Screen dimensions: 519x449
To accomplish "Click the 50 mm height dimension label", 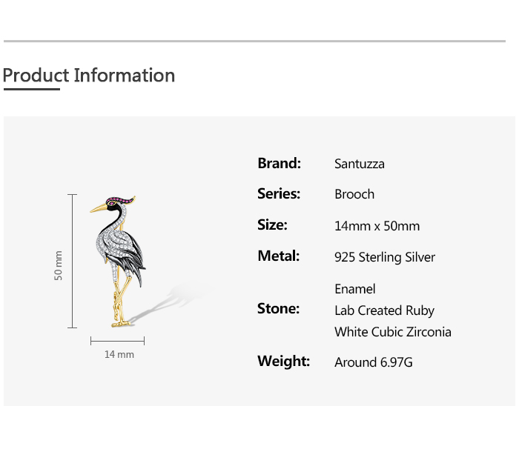I will click(x=59, y=265).
